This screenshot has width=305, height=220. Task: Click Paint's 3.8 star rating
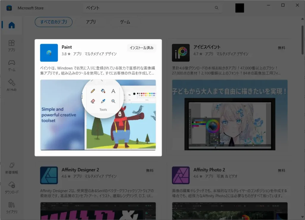66,54
